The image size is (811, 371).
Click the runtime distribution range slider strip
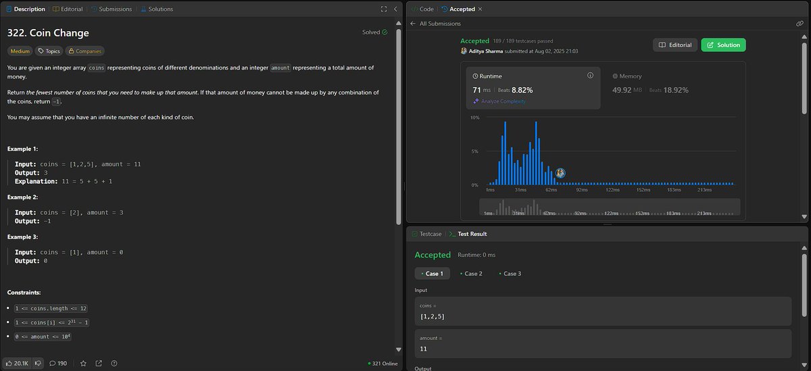coord(610,207)
